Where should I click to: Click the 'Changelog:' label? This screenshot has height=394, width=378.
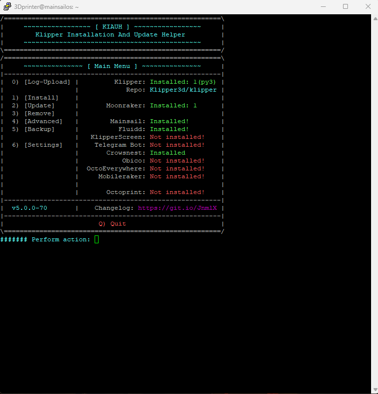[x=114, y=208]
